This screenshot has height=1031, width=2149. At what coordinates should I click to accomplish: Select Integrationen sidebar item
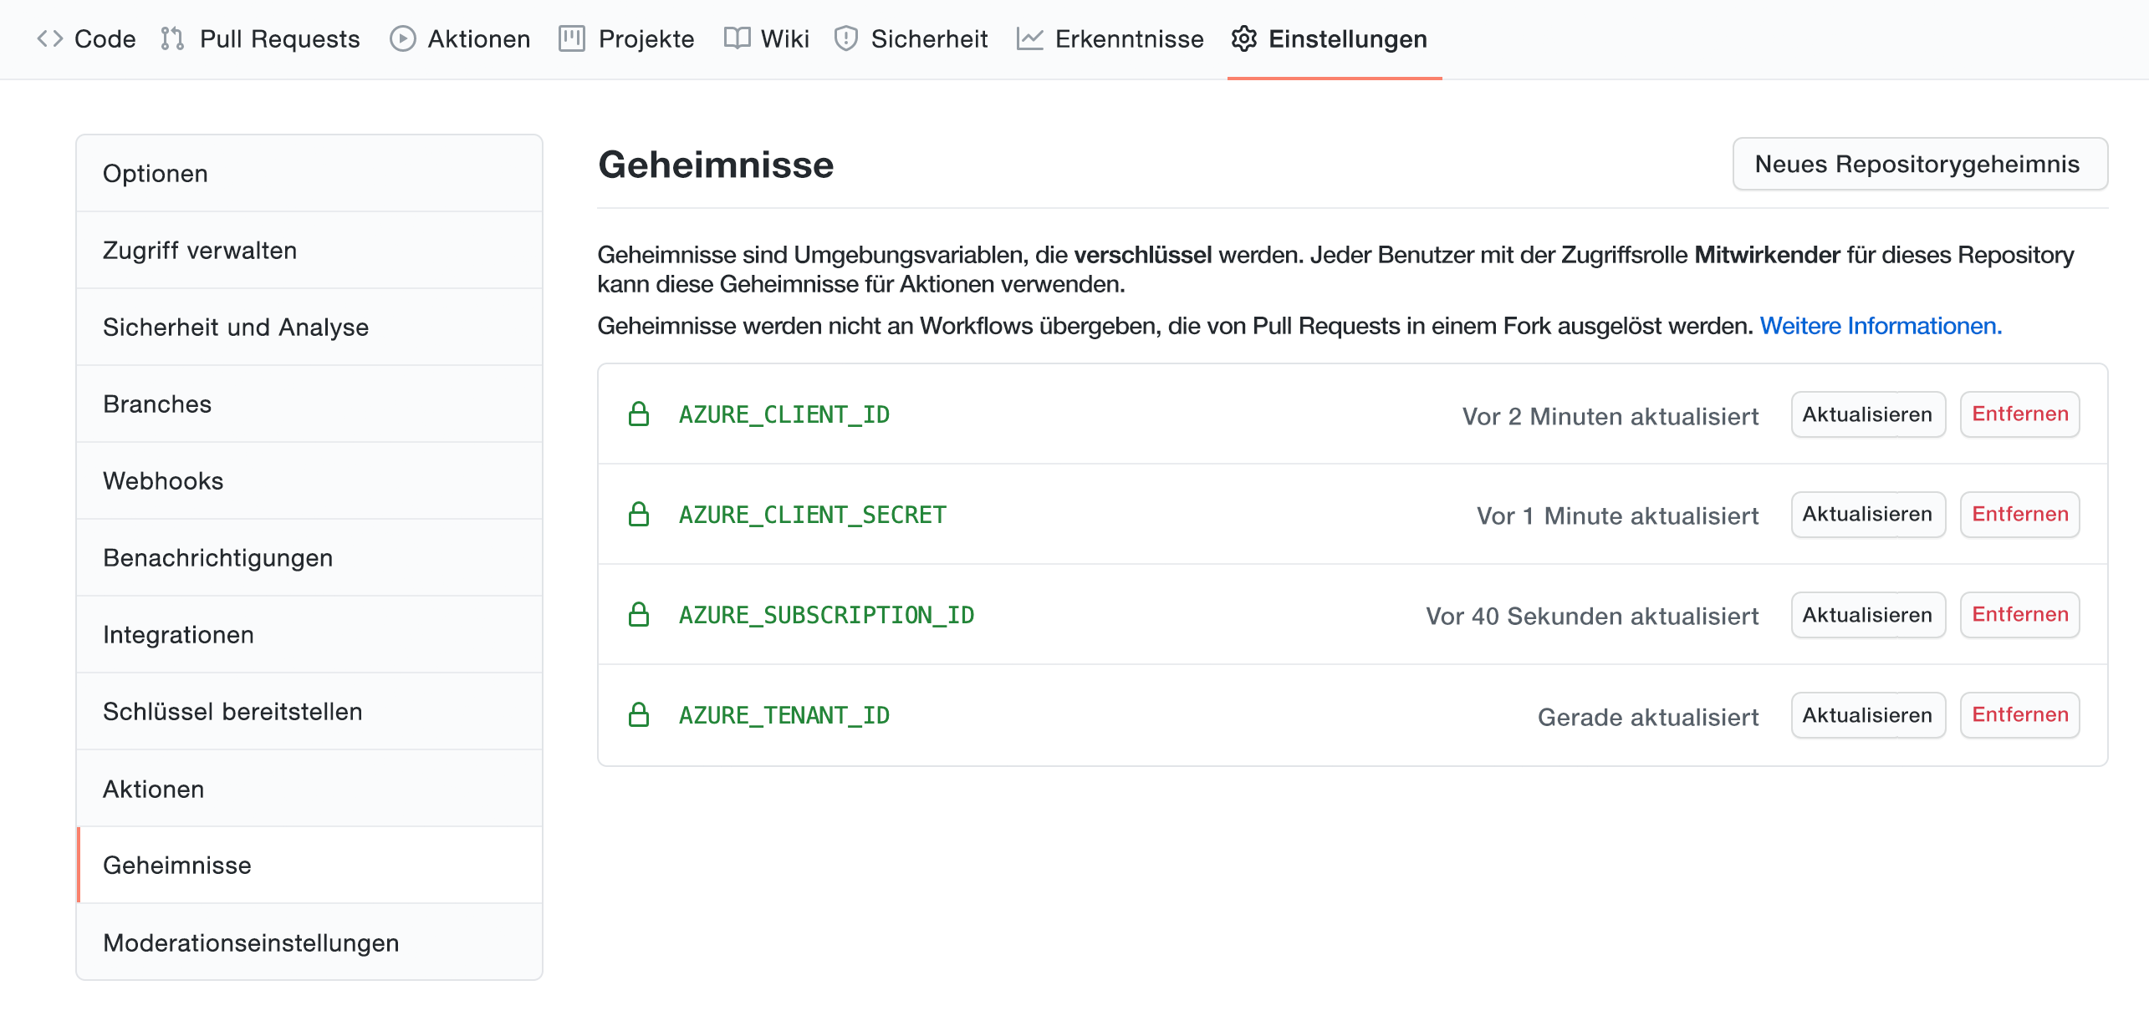tap(180, 634)
